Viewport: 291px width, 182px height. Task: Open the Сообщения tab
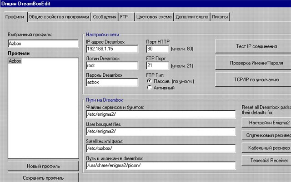coord(105,17)
